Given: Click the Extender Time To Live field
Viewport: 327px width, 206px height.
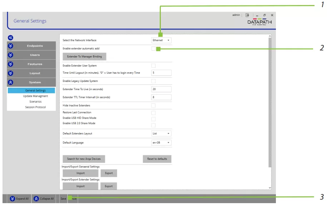Looking at the screenshot, I should pyautogui.click(x=161, y=89).
